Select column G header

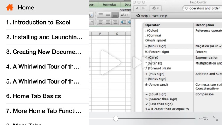tap(117, 33)
